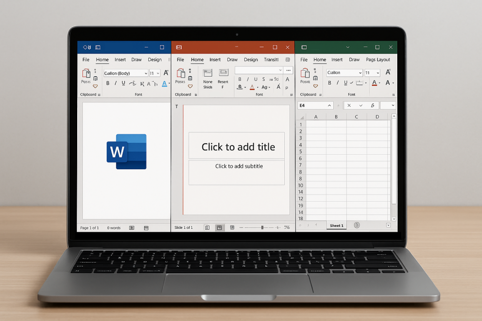
Task: Click the PowerPoint zoom slider handle
Action: click(x=262, y=227)
